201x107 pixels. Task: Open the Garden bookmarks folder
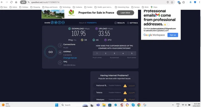click(x=88, y=7)
